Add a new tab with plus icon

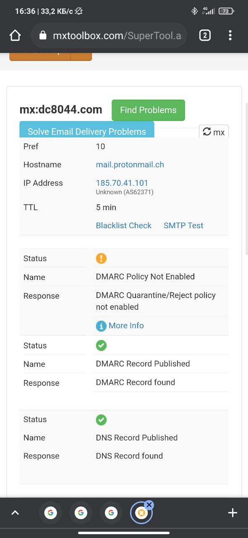(x=232, y=513)
